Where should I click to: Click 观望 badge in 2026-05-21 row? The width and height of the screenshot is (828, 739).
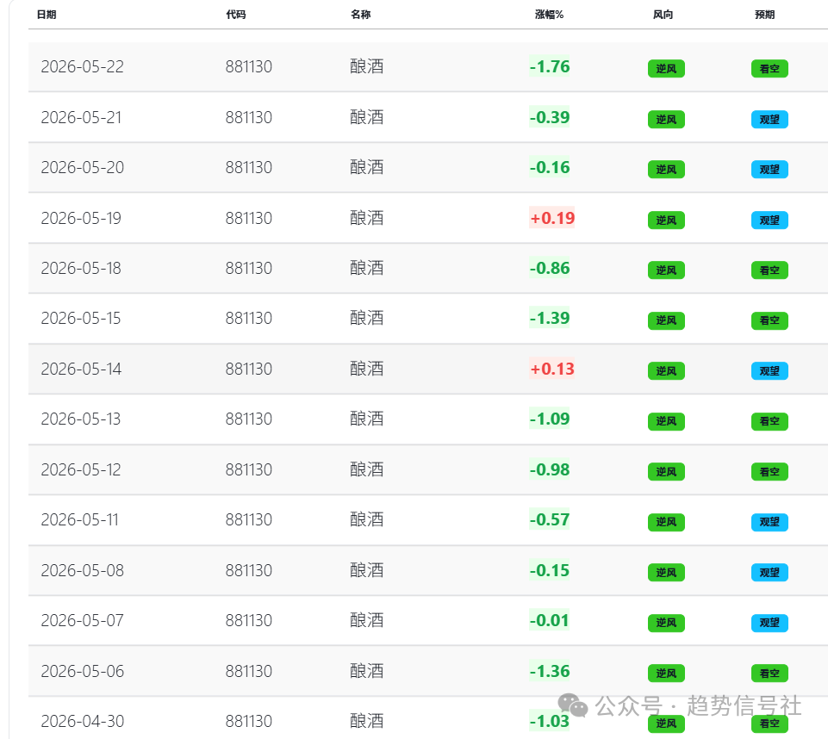pos(769,120)
